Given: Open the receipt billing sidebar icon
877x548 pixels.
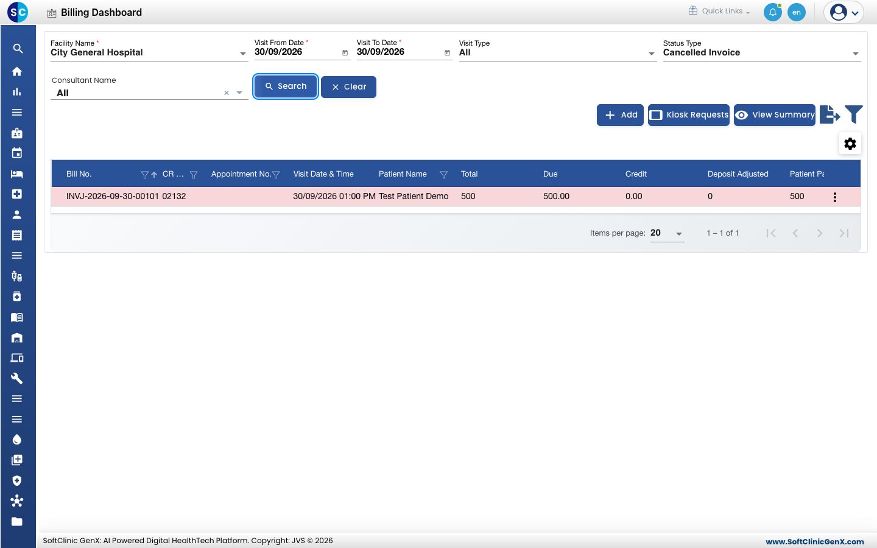Looking at the screenshot, I should [x=17, y=235].
